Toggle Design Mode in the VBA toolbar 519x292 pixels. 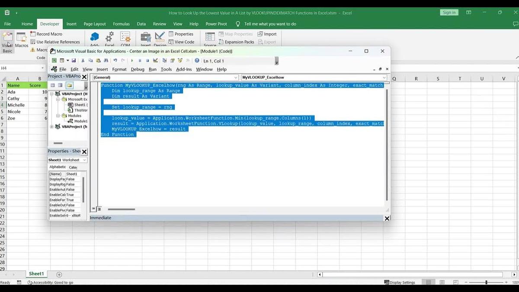(155, 60)
